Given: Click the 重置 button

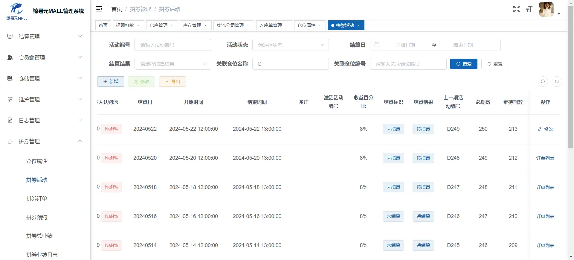Looking at the screenshot, I should tap(494, 64).
